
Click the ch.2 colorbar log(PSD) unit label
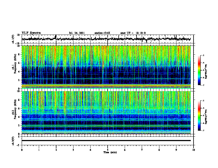206,117
